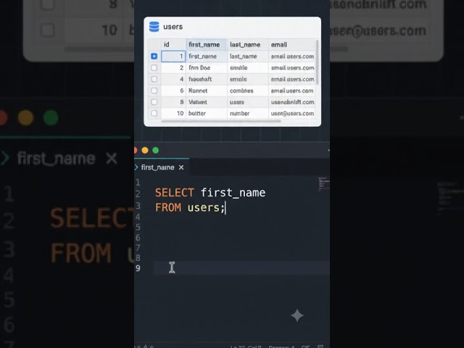The width and height of the screenshot is (464, 348).
Task: Click the highlighted empty line 9 in editor
Action: [241, 268]
